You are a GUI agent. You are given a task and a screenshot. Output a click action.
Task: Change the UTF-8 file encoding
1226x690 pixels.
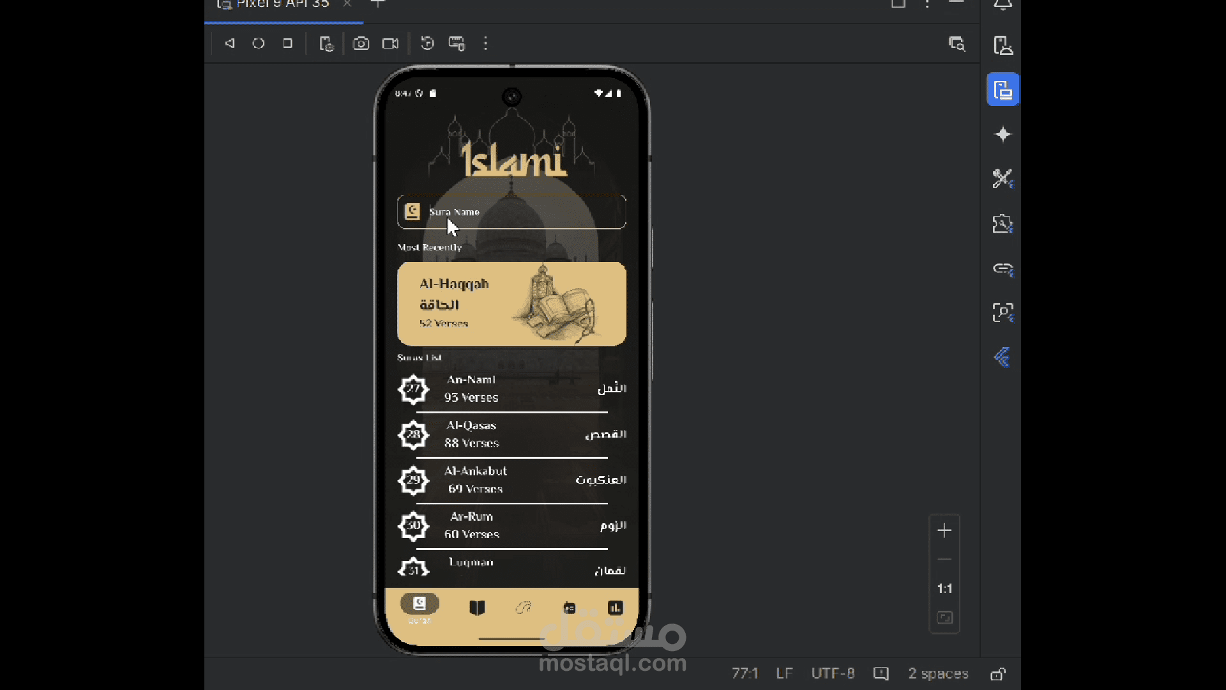pos(833,673)
